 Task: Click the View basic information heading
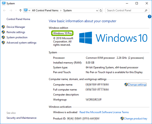(x=83, y=21)
